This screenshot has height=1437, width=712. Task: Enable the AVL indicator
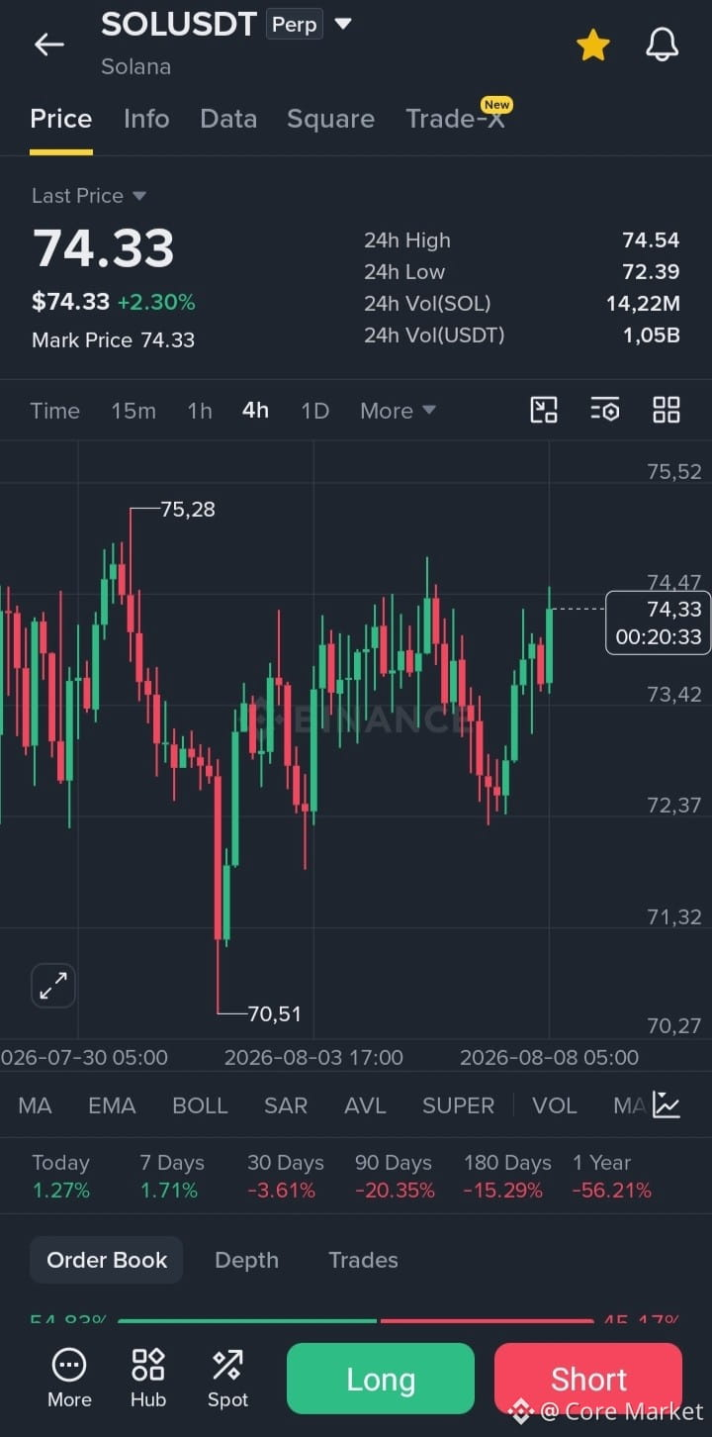(365, 1105)
